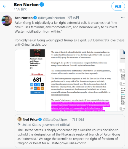
Task: Open the tweet's three-dot more menu
Action: pyautogui.click(x=123, y=18)
